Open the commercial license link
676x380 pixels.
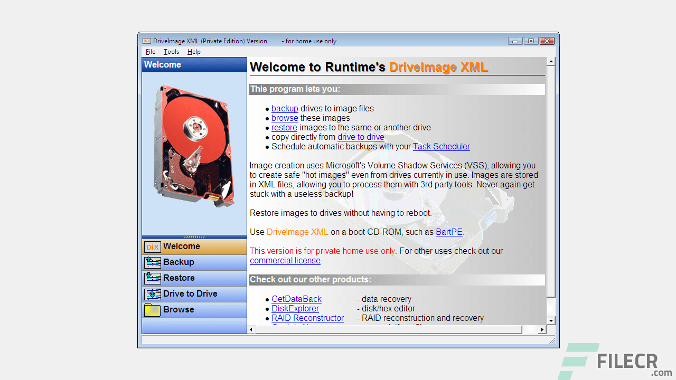285,260
